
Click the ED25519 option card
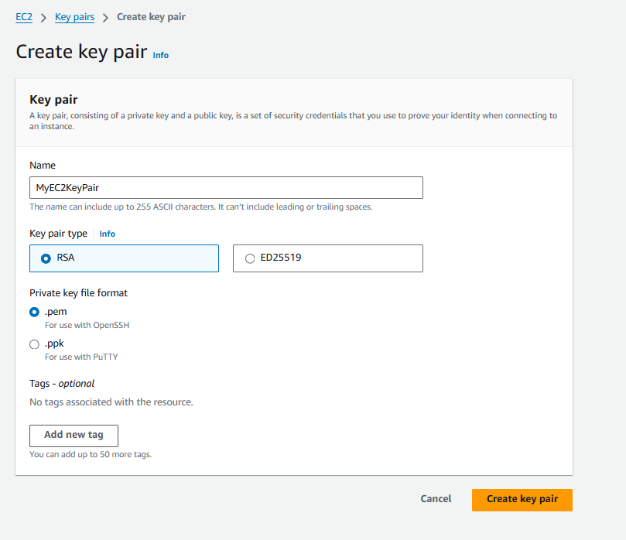327,258
